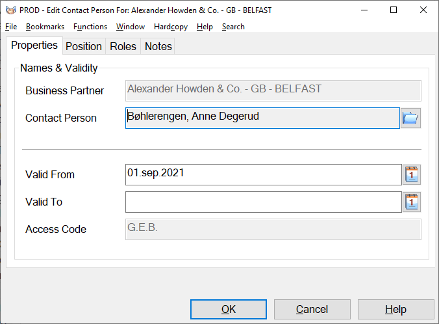Open calendar picker for Valid To
The height and width of the screenshot is (324, 439).
click(x=412, y=202)
